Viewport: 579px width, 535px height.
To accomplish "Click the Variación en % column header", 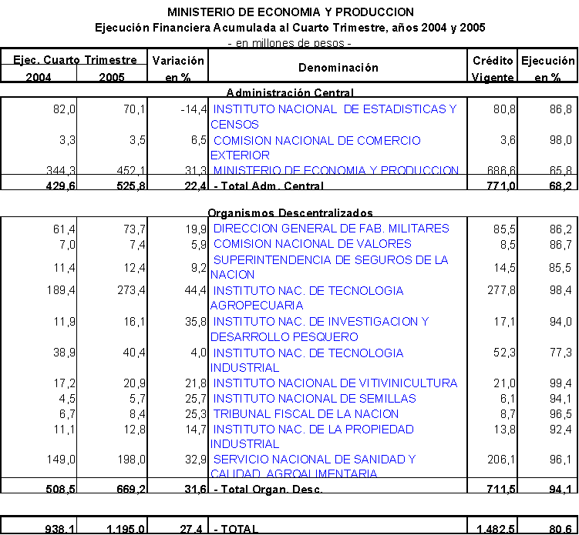I will 178,69.
